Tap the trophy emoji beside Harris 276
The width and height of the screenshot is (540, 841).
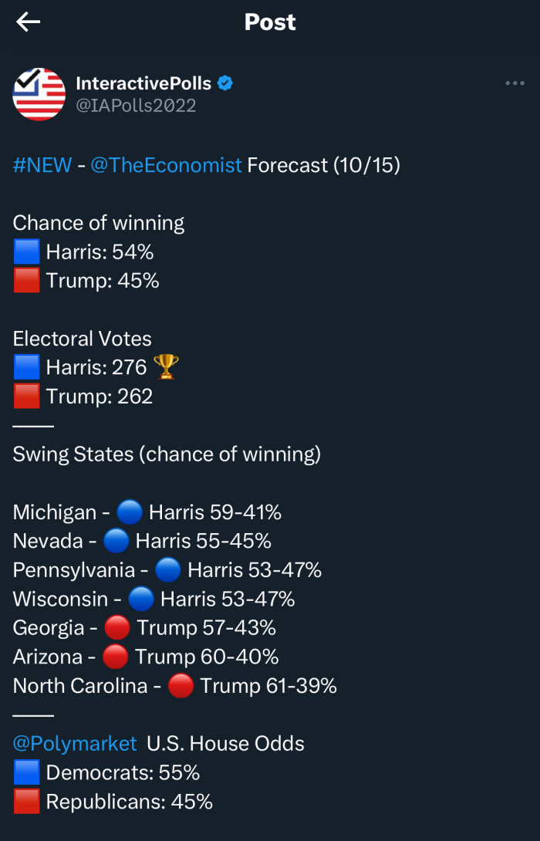pos(166,366)
